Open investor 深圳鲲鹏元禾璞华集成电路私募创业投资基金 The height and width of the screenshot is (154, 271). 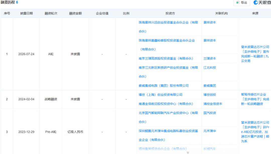click(168, 135)
